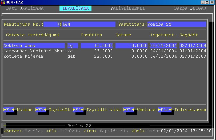Open the PALĪGLĪDZEKĻI menu
Viewport: 216px width, 140px height.
click(x=127, y=8)
